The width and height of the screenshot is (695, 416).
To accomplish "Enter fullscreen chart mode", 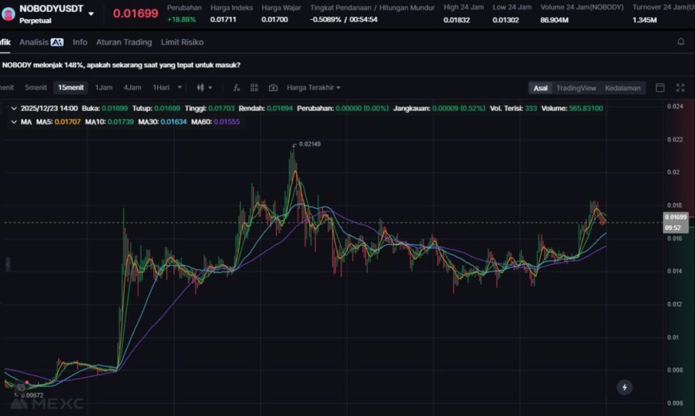I will (680, 88).
